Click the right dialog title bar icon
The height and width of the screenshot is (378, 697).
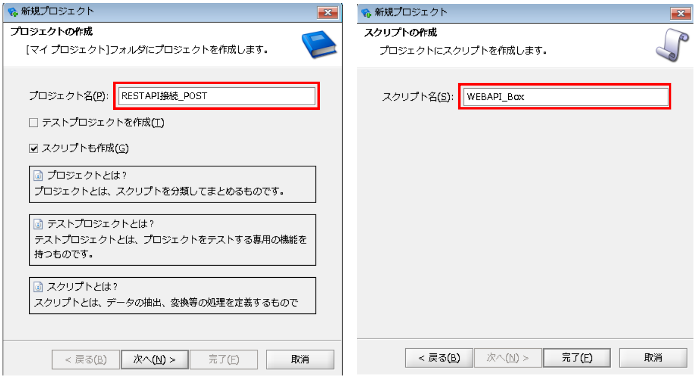pyautogui.click(x=366, y=12)
